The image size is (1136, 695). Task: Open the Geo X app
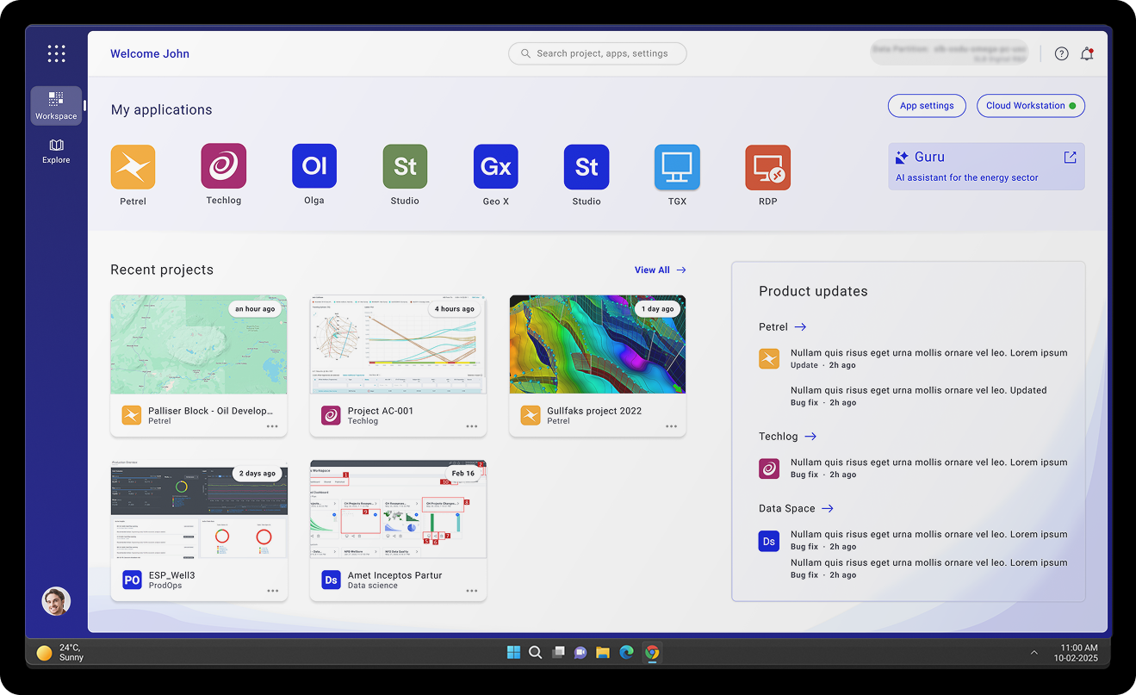tap(495, 167)
